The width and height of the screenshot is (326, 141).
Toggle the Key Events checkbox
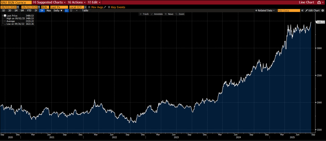(109, 7)
